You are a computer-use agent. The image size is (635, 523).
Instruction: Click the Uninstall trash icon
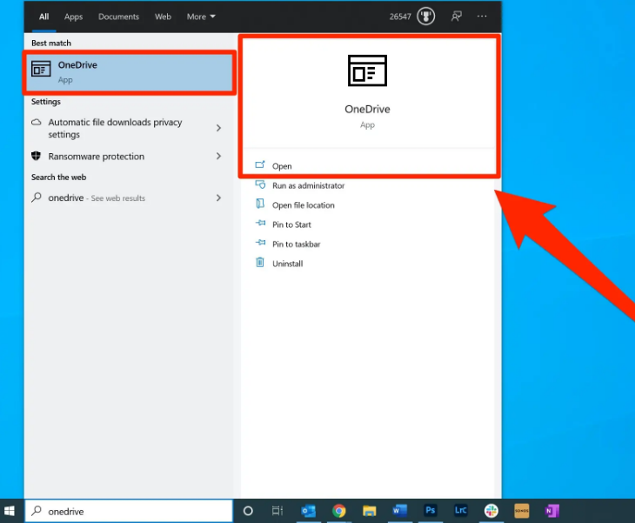click(x=260, y=263)
